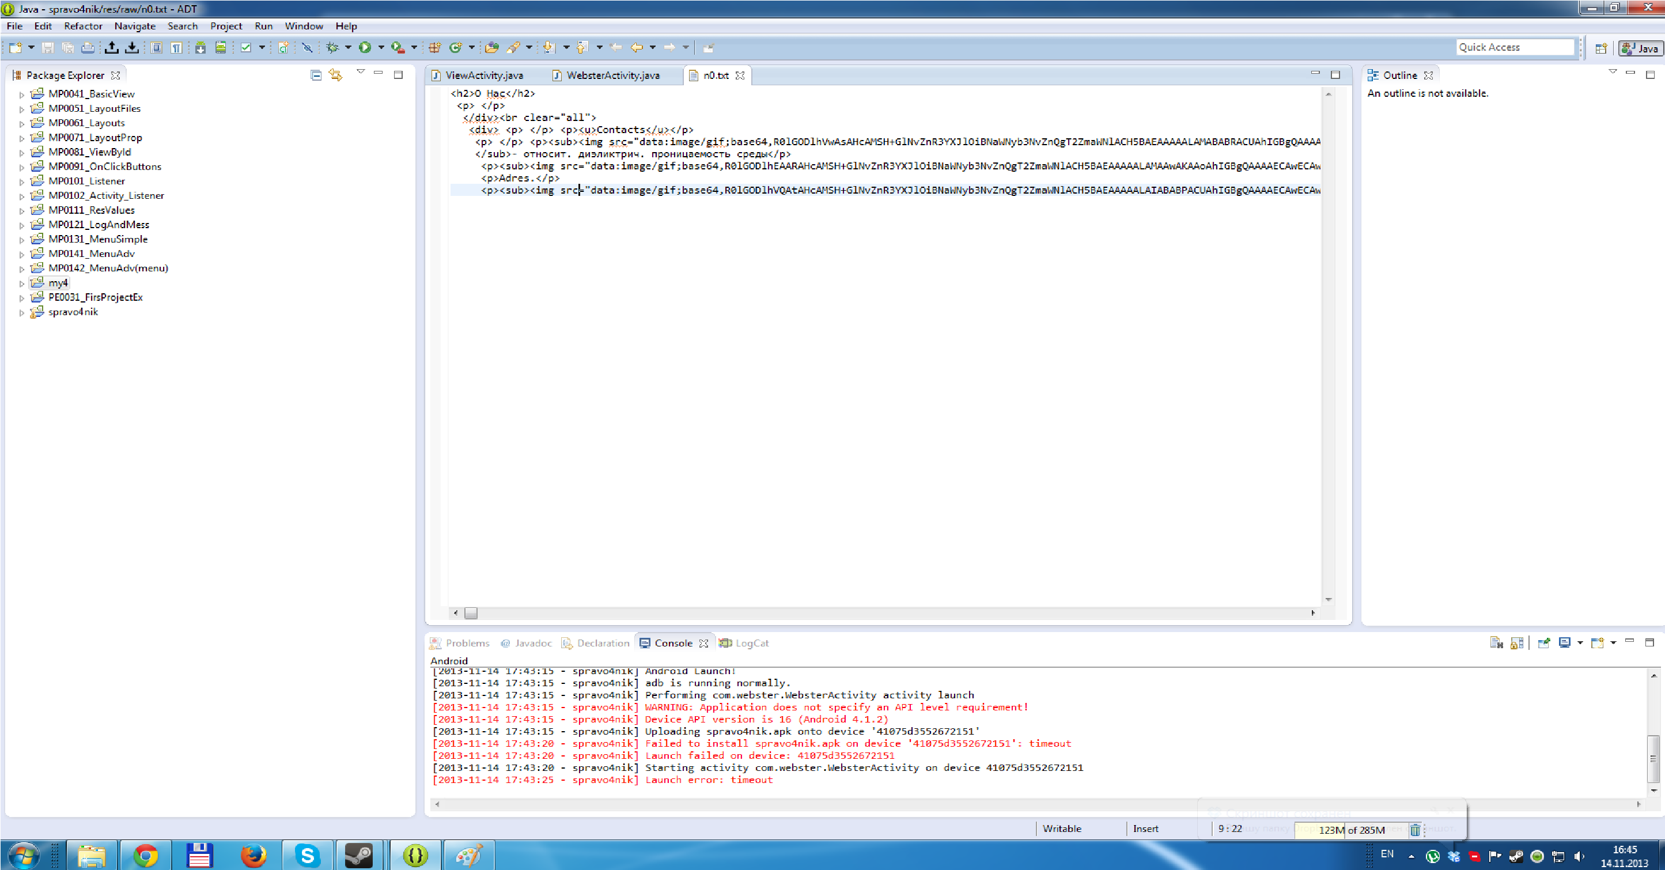Screen dimensions: 1665x870
Task: Expand the my4 project tree node
Action: tap(21, 283)
